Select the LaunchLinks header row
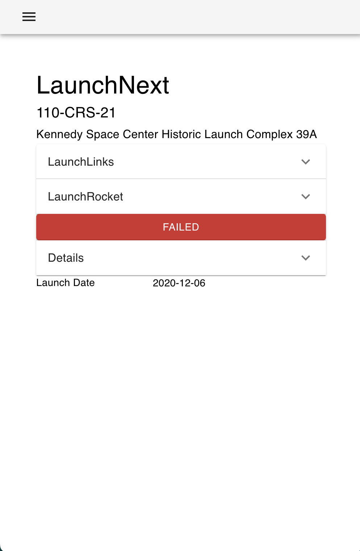Image resolution: width=360 pixels, height=551 pixels. 181,162
